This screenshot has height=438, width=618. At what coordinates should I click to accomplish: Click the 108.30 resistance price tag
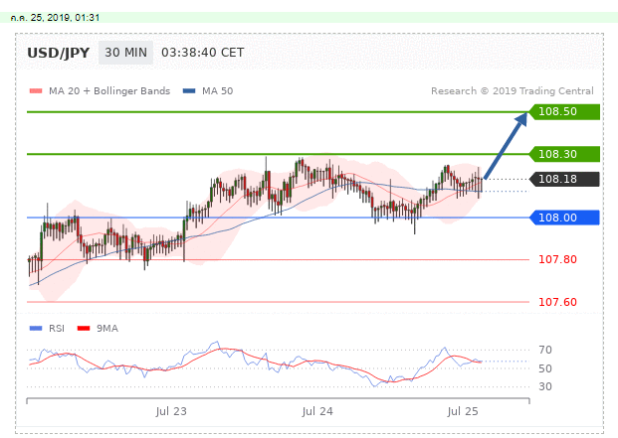(564, 154)
